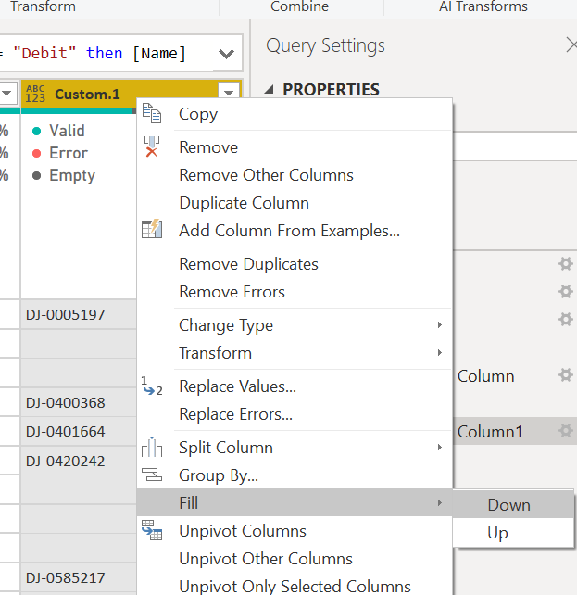
Task: Choose Unpivot Other Columns
Action: (x=265, y=559)
